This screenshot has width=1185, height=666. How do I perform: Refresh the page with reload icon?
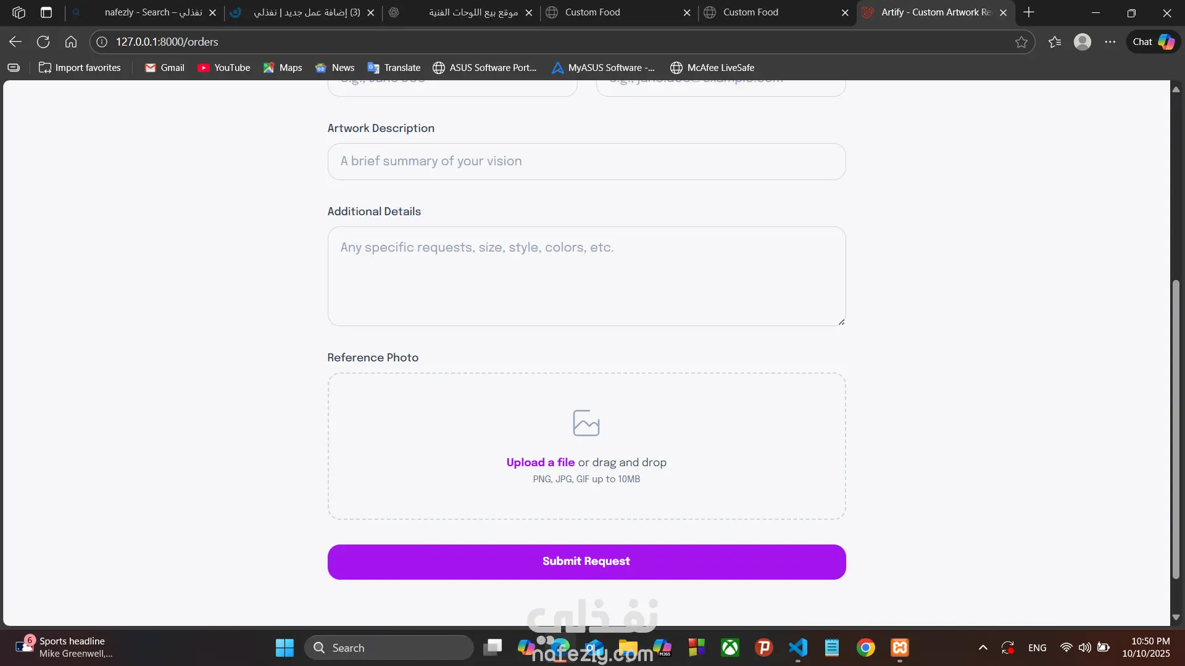click(x=43, y=42)
